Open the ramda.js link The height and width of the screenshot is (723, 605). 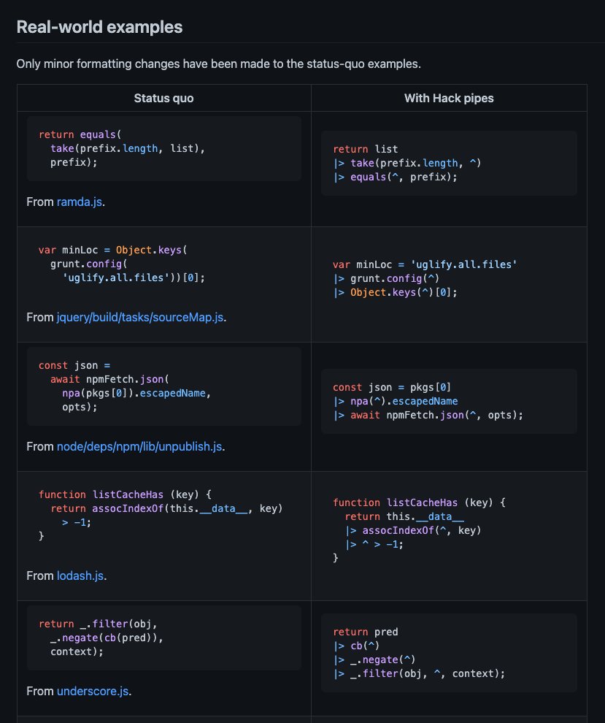[x=80, y=202]
